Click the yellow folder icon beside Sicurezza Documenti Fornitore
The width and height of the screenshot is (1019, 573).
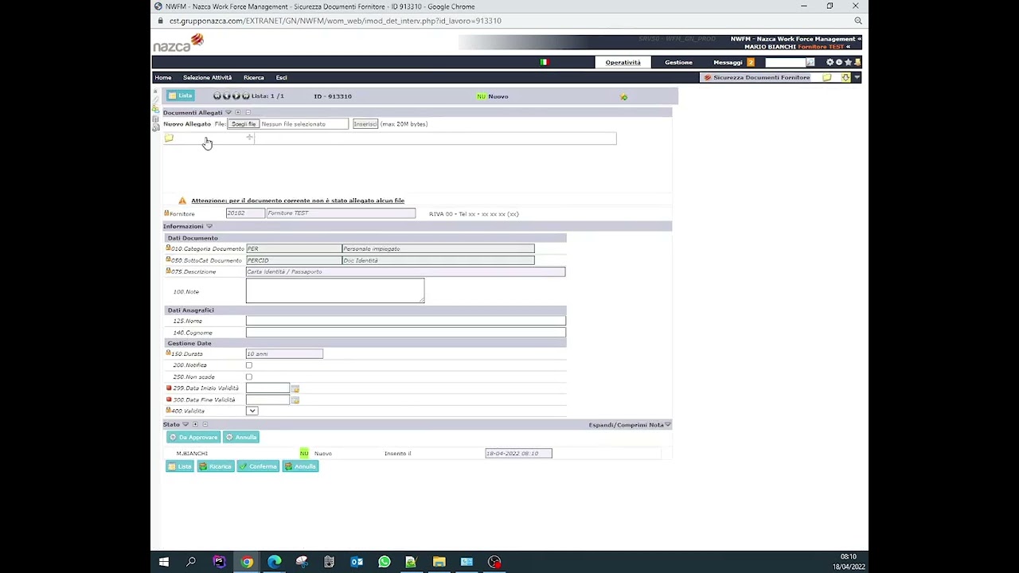(x=827, y=77)
